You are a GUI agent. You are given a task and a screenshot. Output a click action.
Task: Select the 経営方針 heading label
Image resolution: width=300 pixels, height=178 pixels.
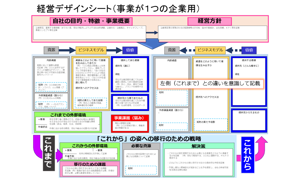coord(210,21)
